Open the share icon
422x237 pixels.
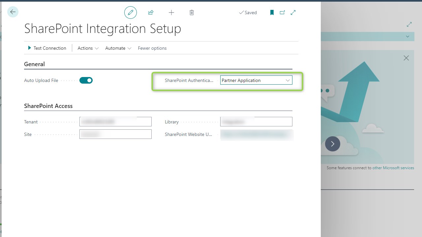151,13
